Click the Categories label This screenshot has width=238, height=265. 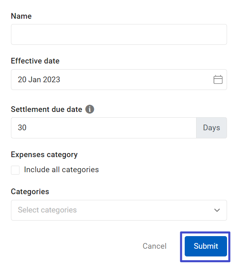30,191
